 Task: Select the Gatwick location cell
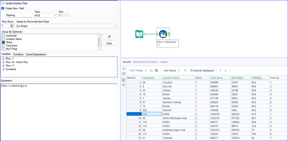point(178,110)
